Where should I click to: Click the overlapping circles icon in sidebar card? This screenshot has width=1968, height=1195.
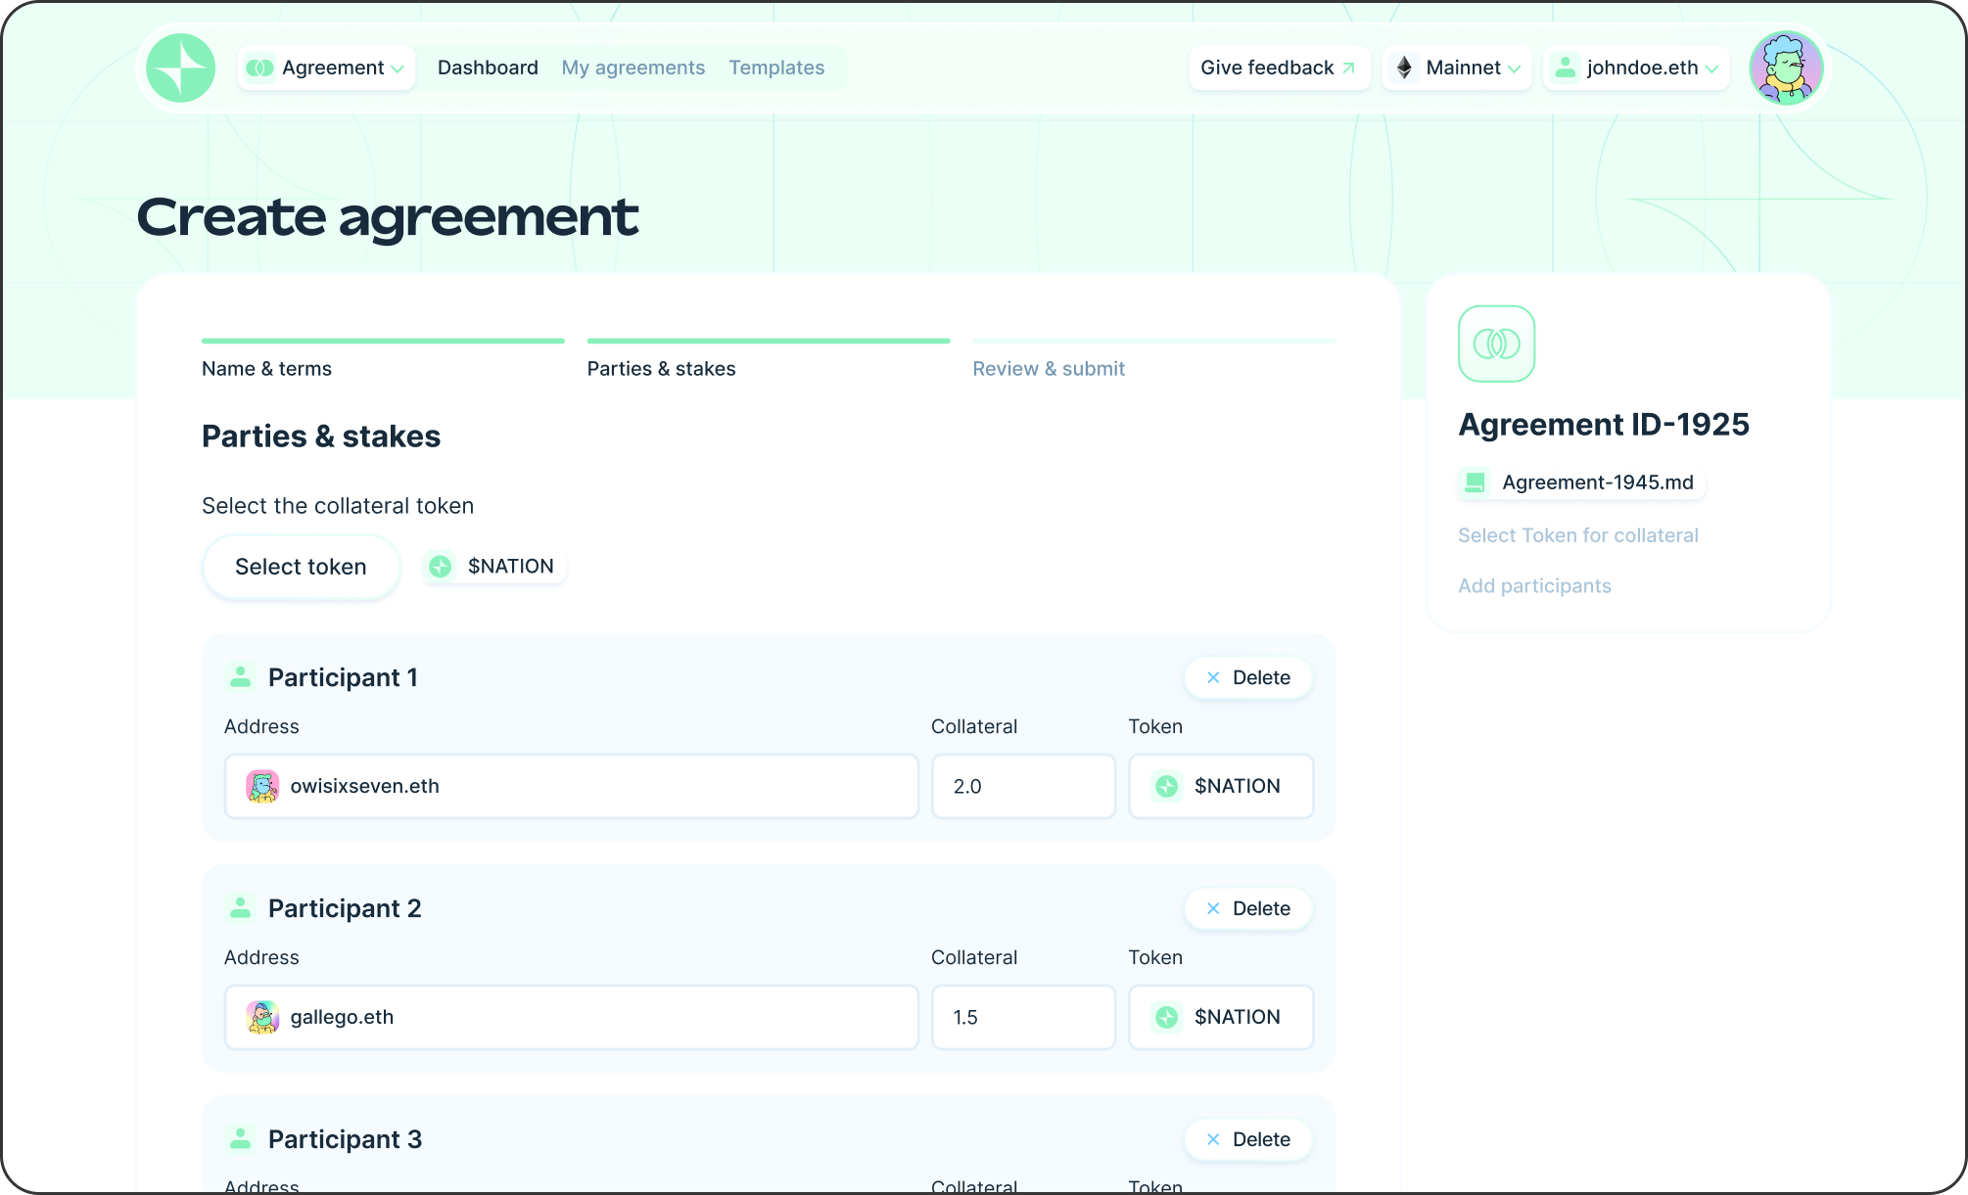click(x=1496, y=344)
